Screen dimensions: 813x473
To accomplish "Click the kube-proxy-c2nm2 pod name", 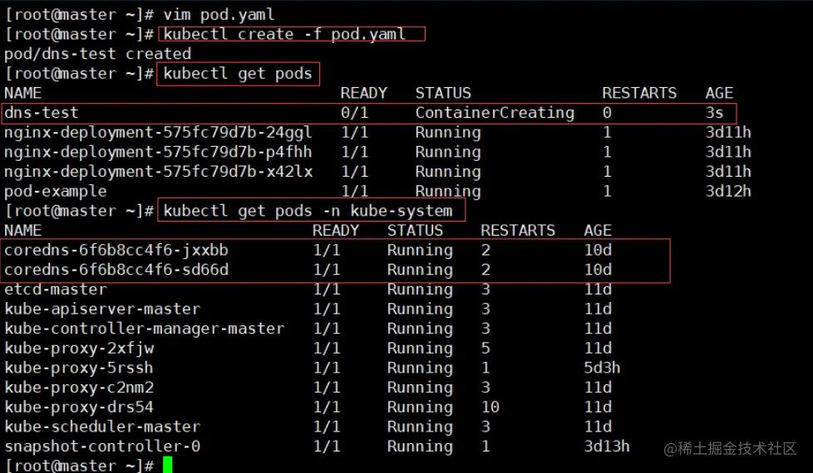I will point(79,388).
